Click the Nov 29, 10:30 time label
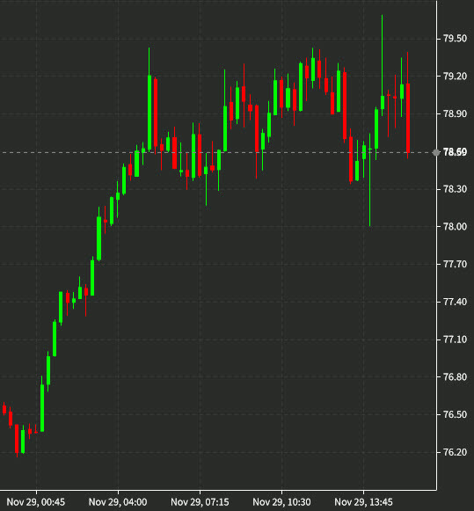The image size is (474, 511). (281, 502)
